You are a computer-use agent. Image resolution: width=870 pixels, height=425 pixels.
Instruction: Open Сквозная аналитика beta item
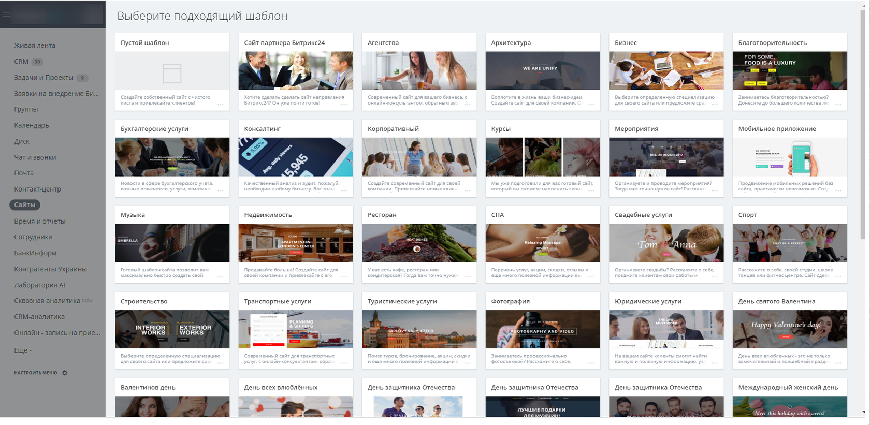pos(53,301)
